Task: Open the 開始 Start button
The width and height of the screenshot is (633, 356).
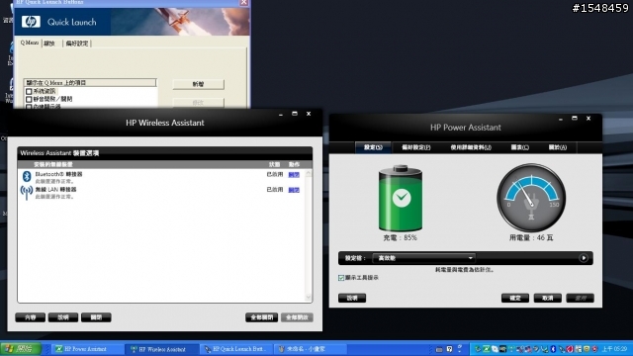Action: 20,349
